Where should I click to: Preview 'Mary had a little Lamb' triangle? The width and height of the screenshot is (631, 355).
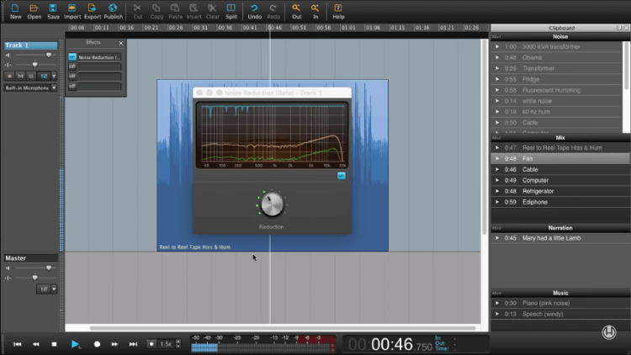(497, 238)
